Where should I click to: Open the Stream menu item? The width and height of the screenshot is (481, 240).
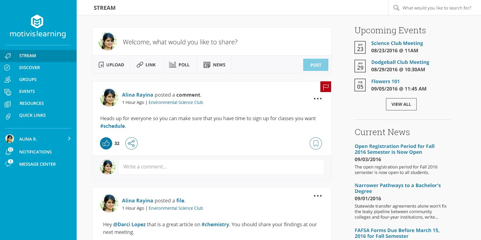coord(38,56)
